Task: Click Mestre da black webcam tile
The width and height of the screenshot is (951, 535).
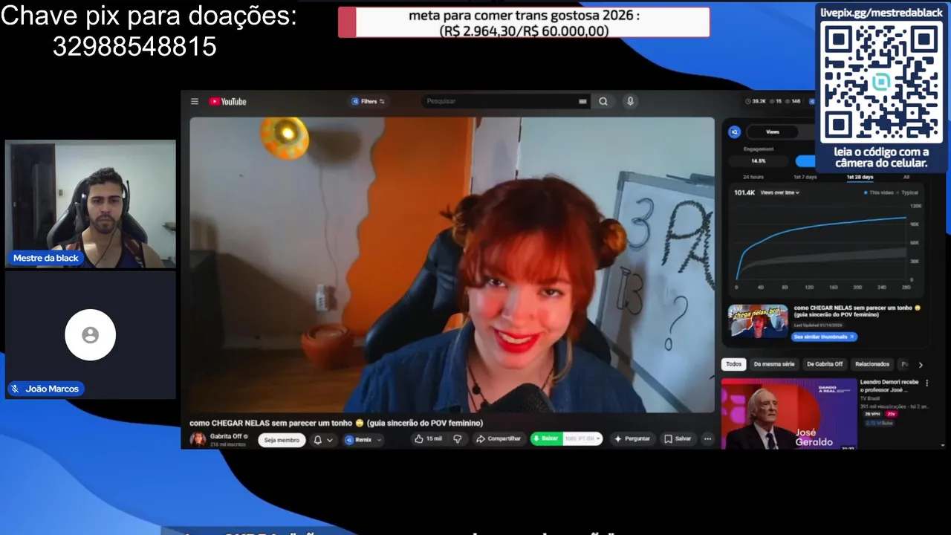Action: [x=91, y=204]
